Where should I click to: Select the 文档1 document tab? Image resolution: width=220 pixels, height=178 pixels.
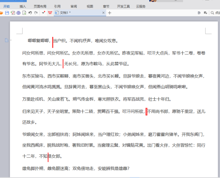[80, 13]
